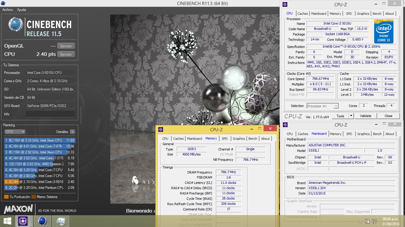Click the GFX Board field
Viewport: 405px width, 227px height.
(x=50, y=106)
